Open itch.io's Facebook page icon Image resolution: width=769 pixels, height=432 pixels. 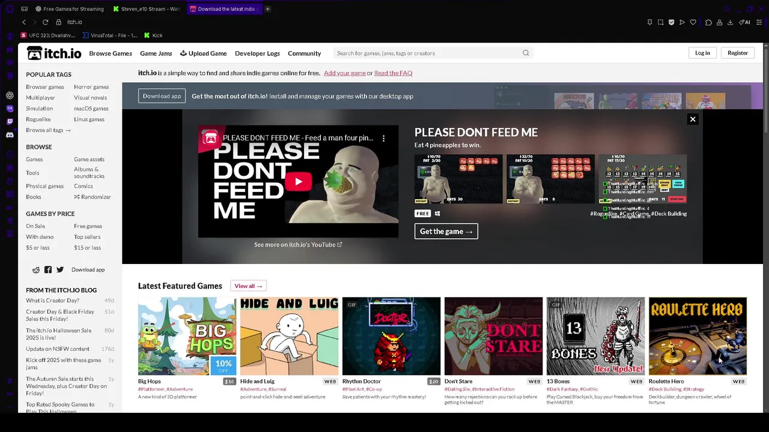tap(48, 270)
